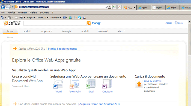Image resolution: width=191 pixels, height=106 pixels.
Task: Expand the Print options dropdown arrow
Action: [x=25, y=18]
